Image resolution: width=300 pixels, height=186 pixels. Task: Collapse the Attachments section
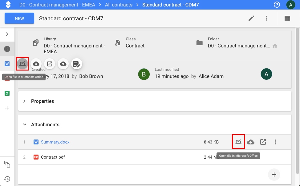point(24,124)
